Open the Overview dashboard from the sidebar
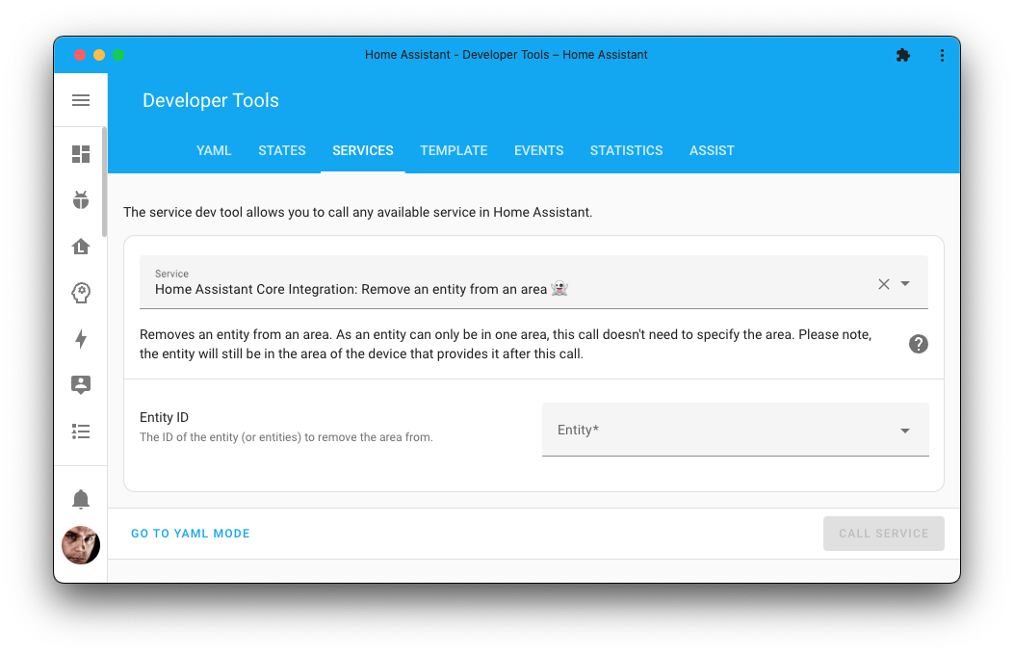 click(x=81, y=153)
